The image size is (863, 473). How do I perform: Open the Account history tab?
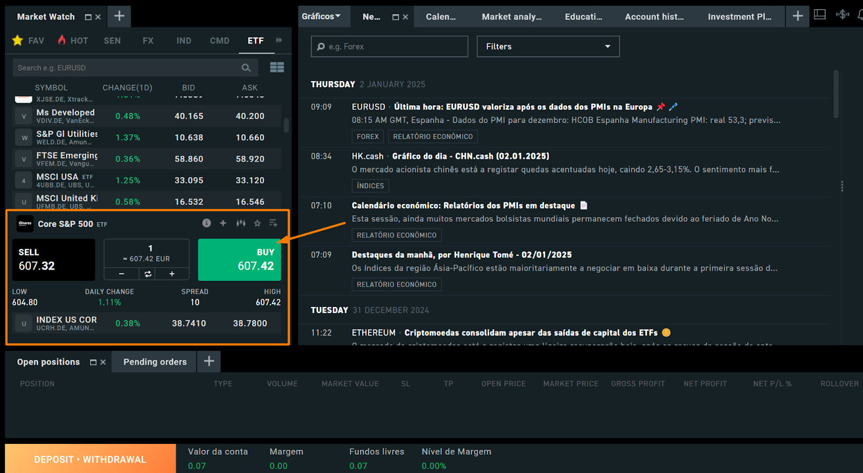coord(654,17)
